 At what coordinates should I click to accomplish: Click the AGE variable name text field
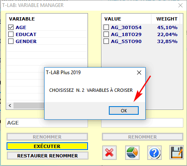point(47,123)
